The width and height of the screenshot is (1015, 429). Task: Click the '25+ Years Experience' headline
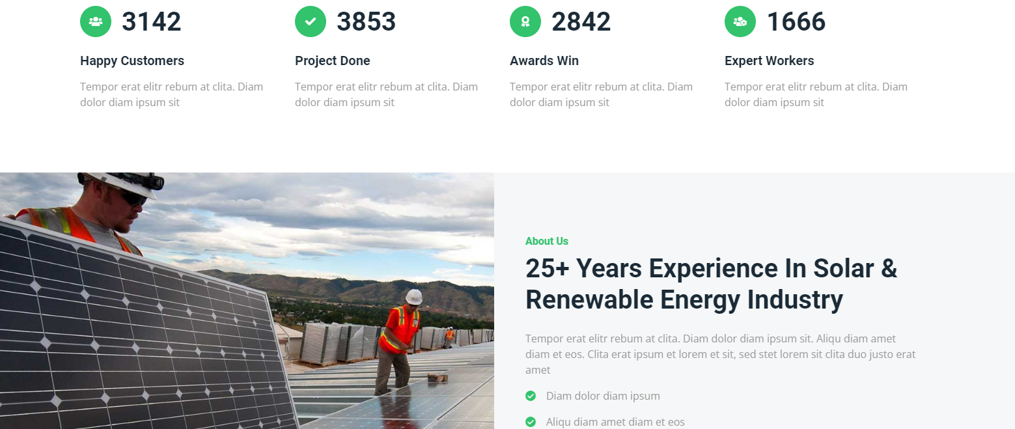click(711, 284)
